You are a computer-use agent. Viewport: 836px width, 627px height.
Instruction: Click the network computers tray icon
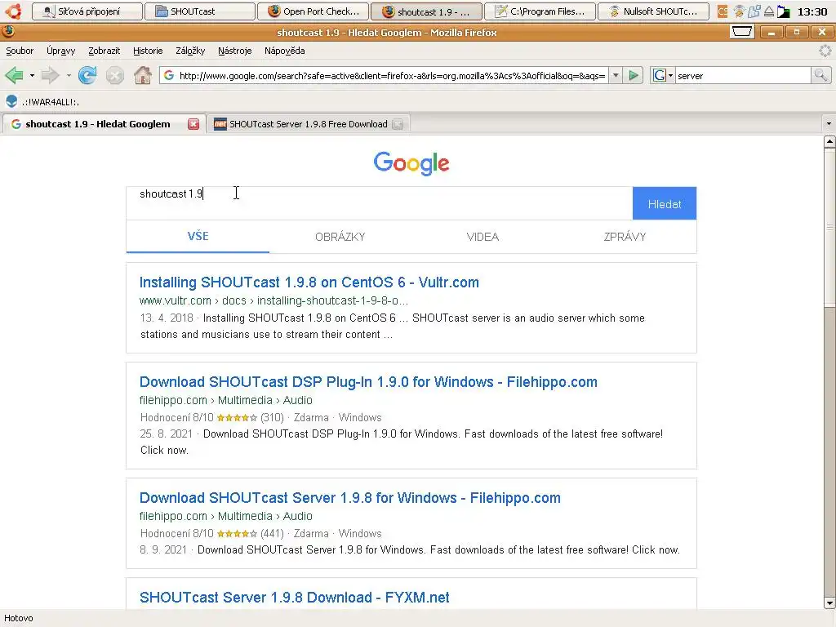tap(754, 11)
